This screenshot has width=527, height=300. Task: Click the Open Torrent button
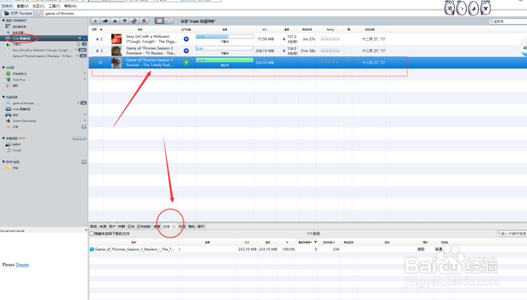click(18, 14)
